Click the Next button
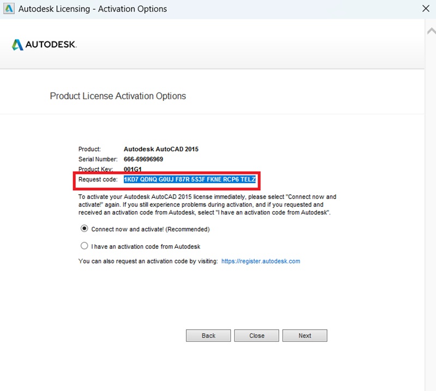Viewport: 436px width, 391px height. pos(305,335)
